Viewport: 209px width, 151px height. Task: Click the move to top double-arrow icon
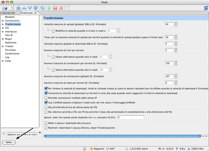point(18,8)
